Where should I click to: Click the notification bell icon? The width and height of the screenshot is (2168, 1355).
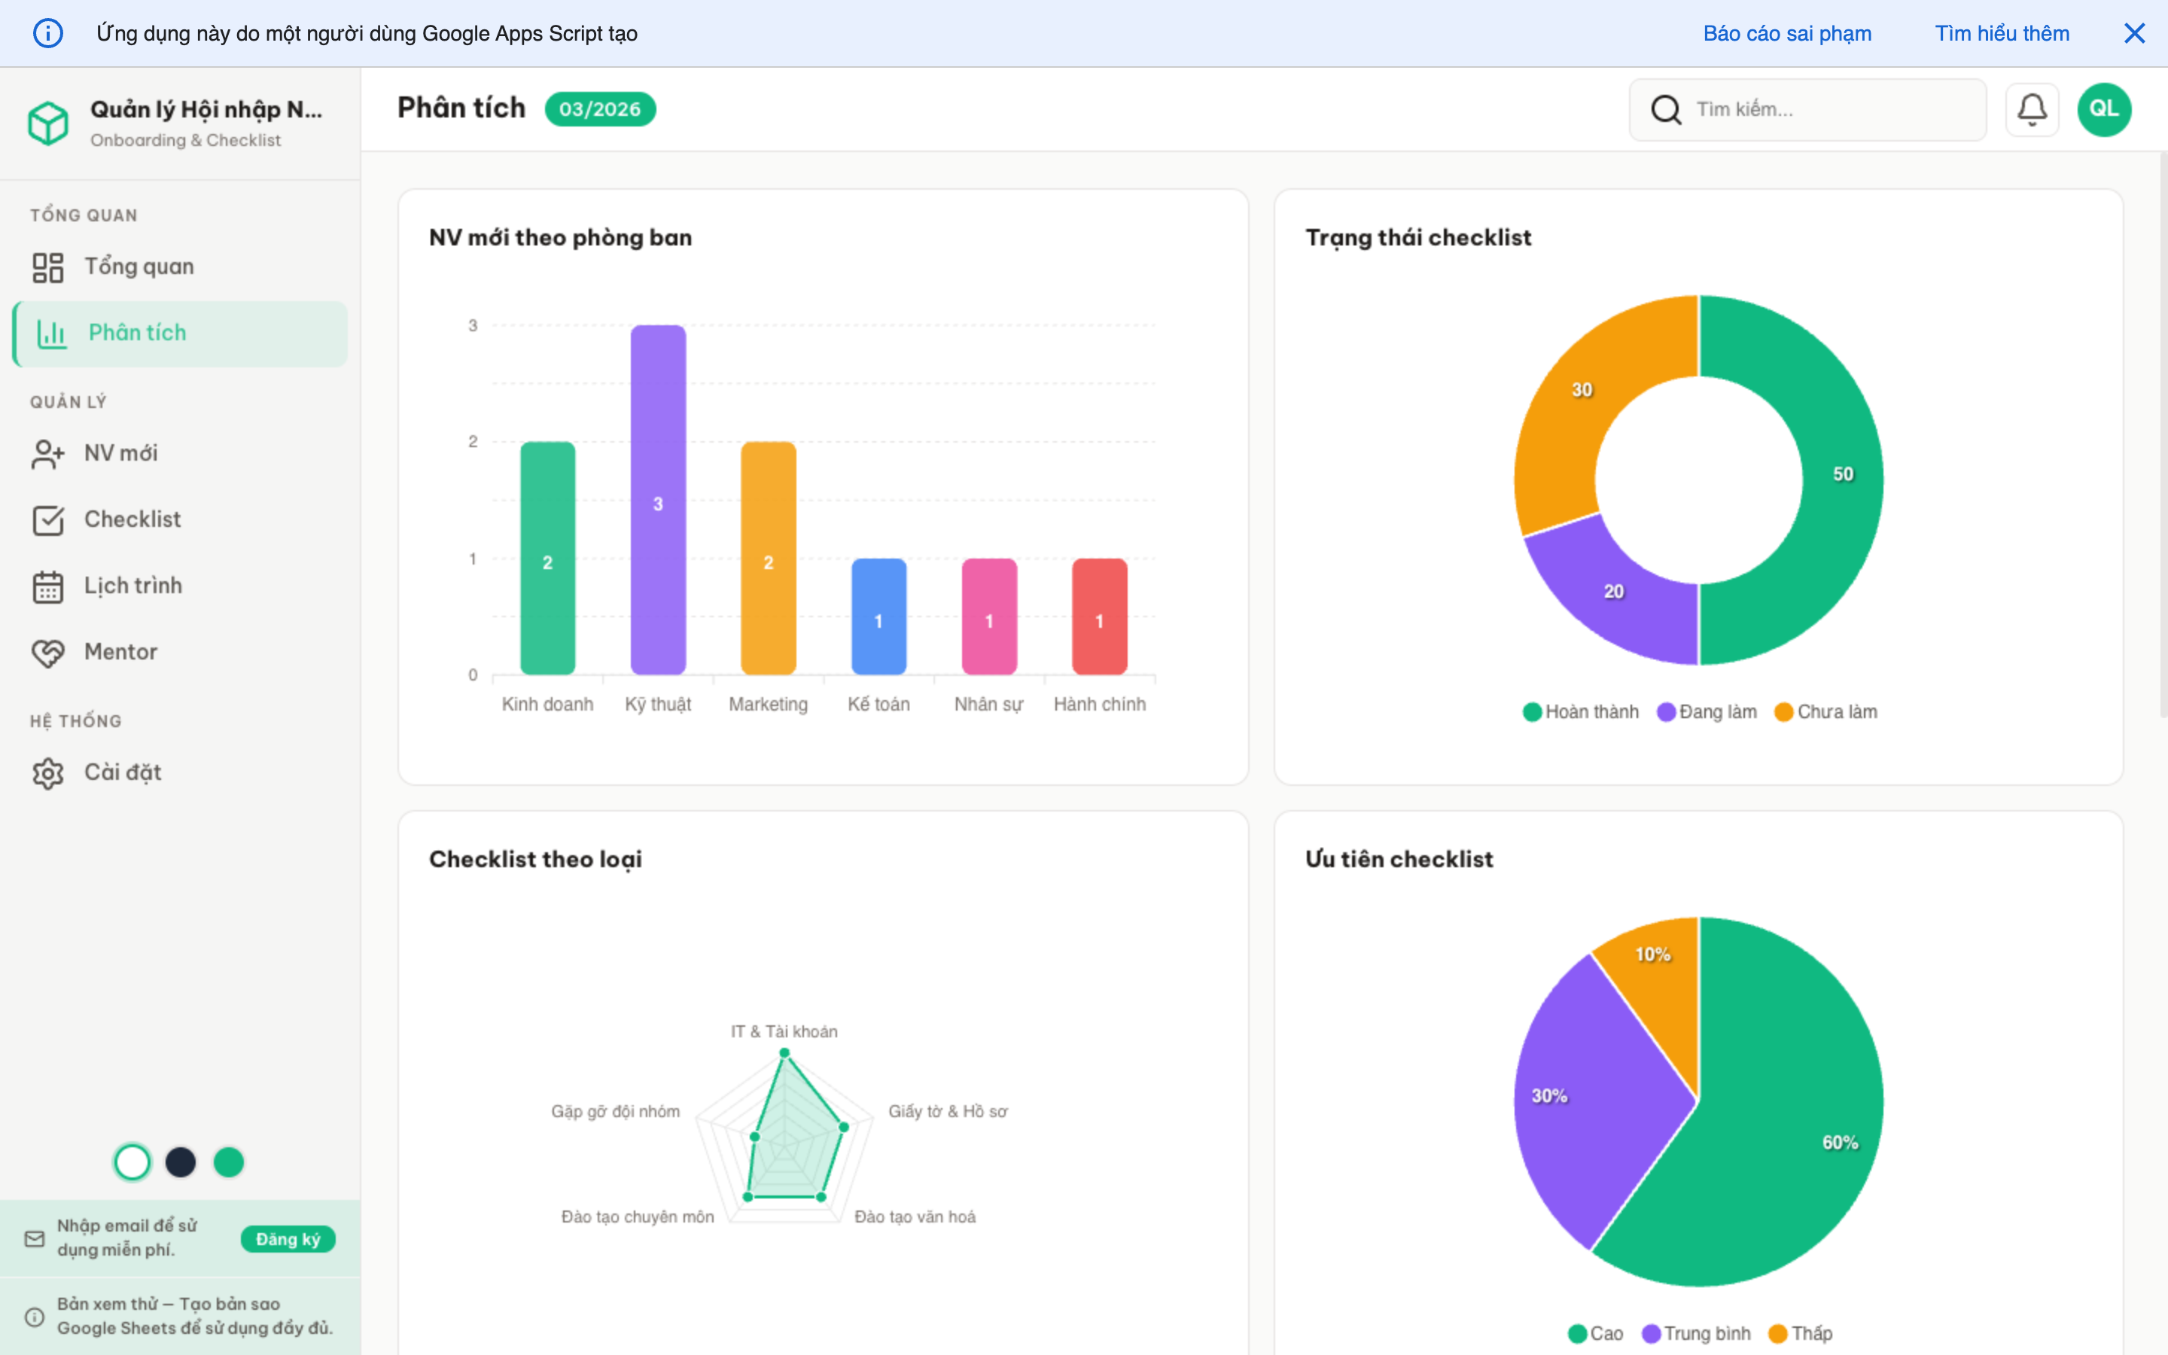tap(2031, 109)
